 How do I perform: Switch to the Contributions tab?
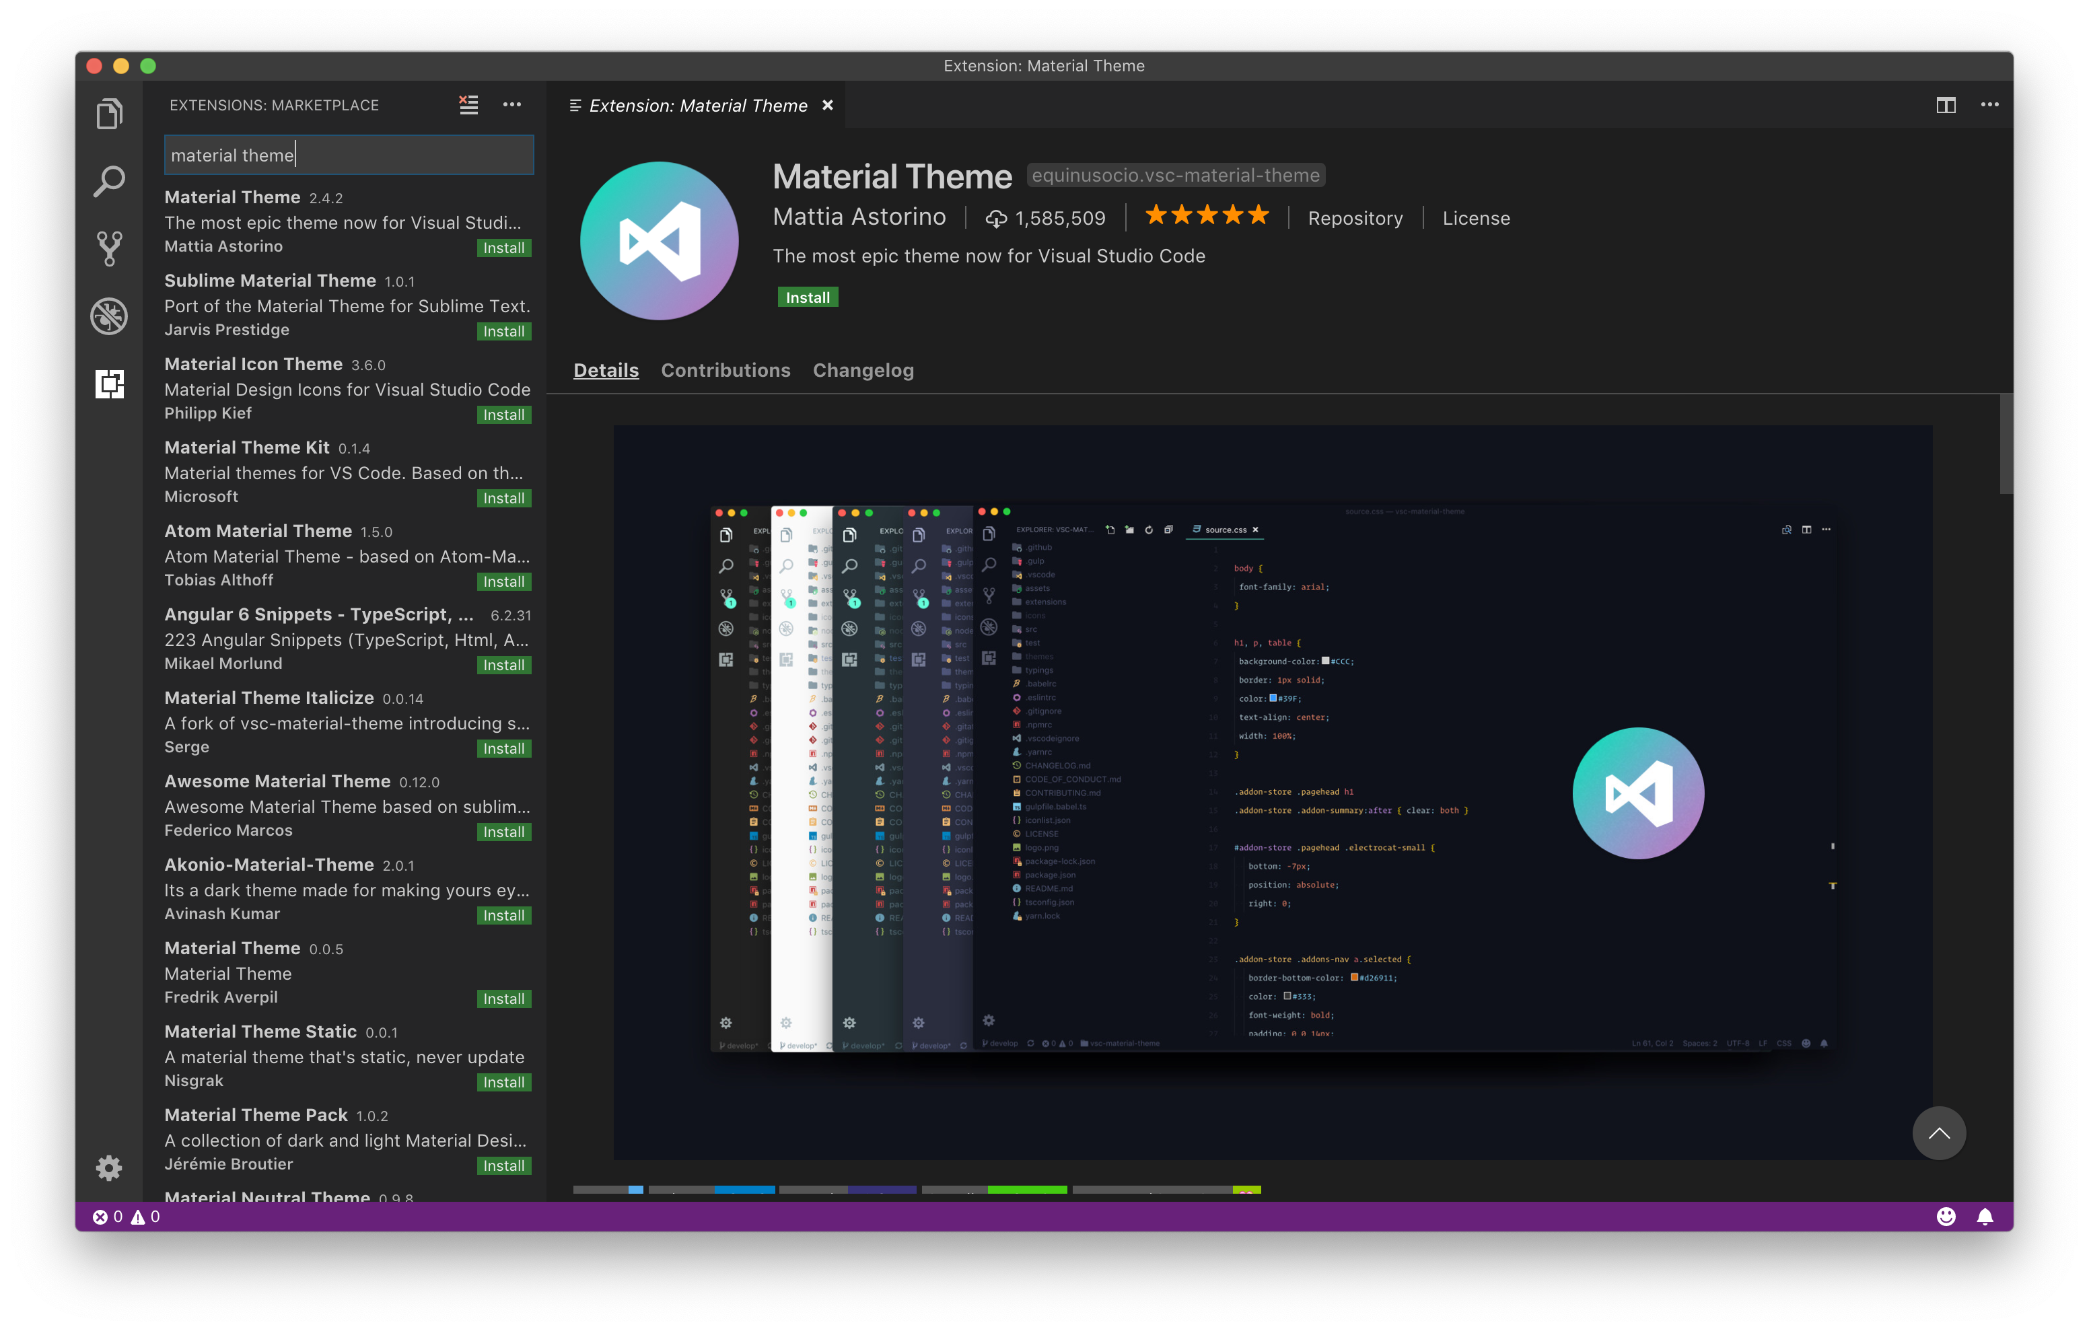tap(725, 371)
